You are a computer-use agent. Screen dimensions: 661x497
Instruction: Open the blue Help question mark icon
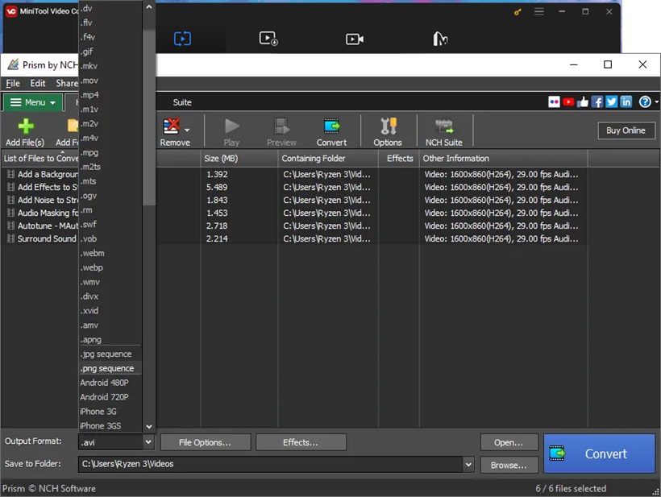coord(645,102)
